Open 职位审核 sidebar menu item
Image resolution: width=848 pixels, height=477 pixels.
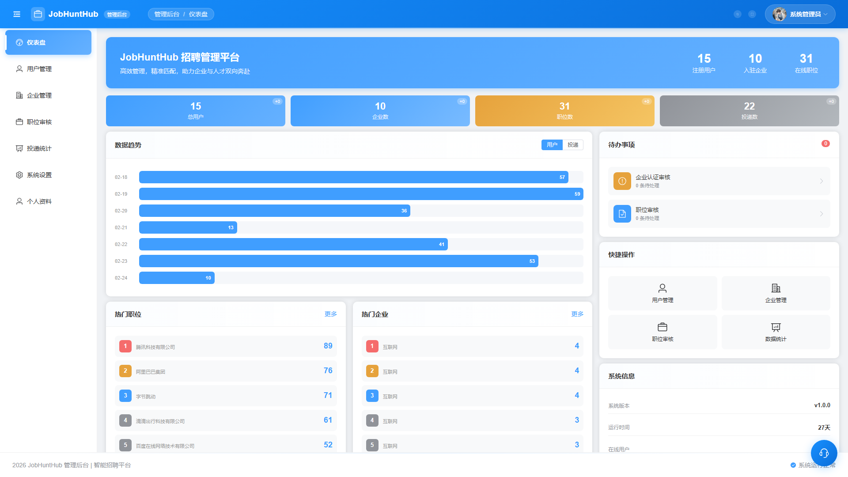(x=48, y=122)
